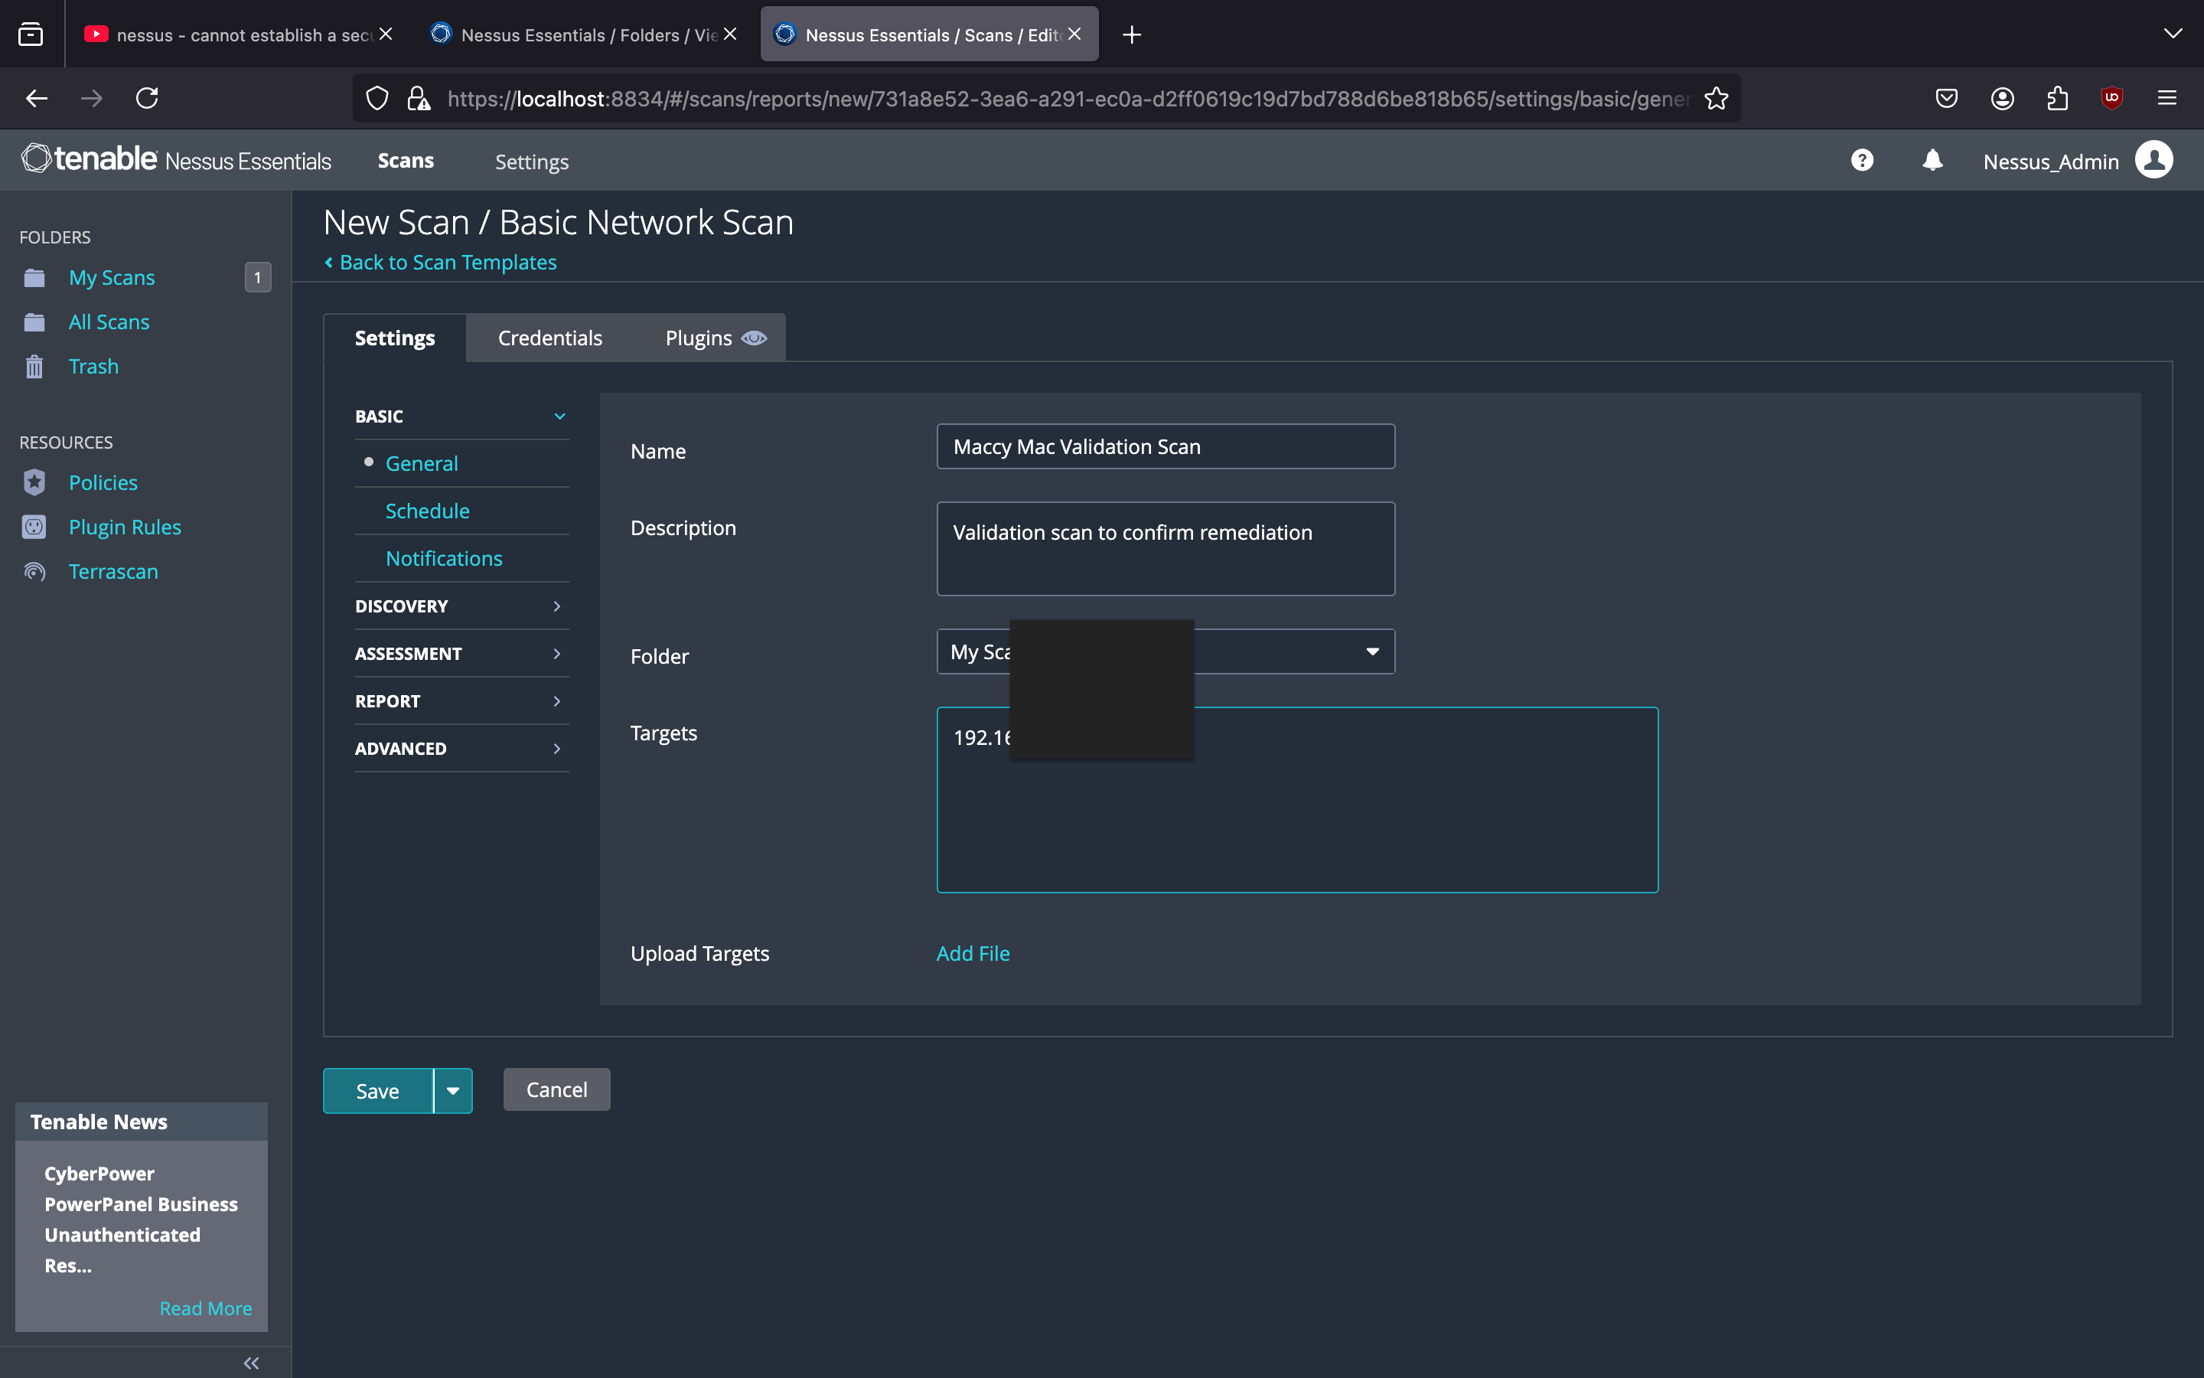Viewport: 2204px width, 1378px height.
Task: Click the uBlock Origin extension icon
Action: click(2111, 97)
